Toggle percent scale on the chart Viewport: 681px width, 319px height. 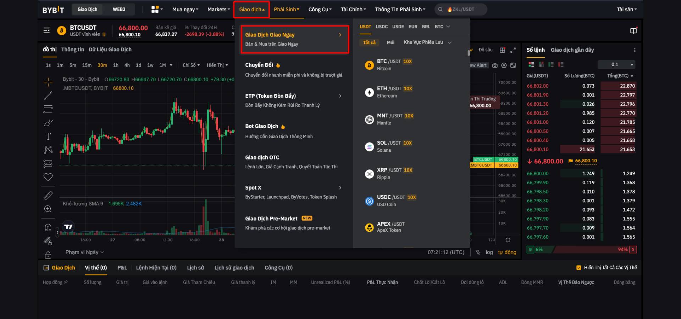[x=478, y=252]
